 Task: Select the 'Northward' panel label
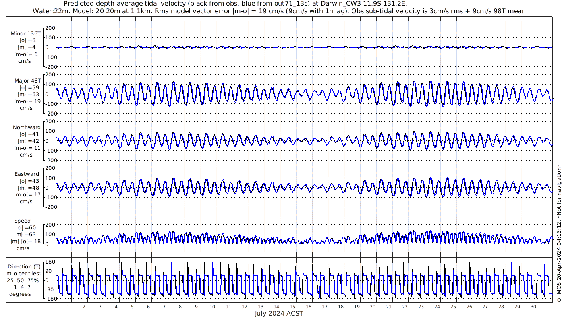[27, 127]
